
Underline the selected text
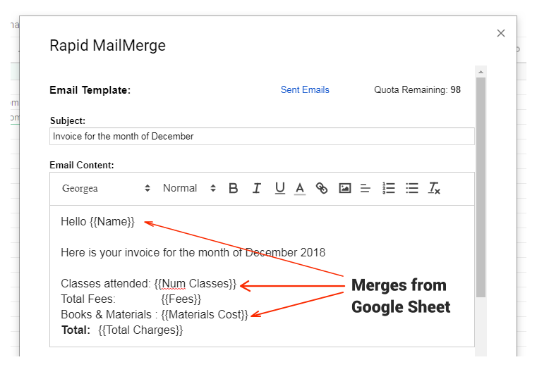(x=280, y=188)
